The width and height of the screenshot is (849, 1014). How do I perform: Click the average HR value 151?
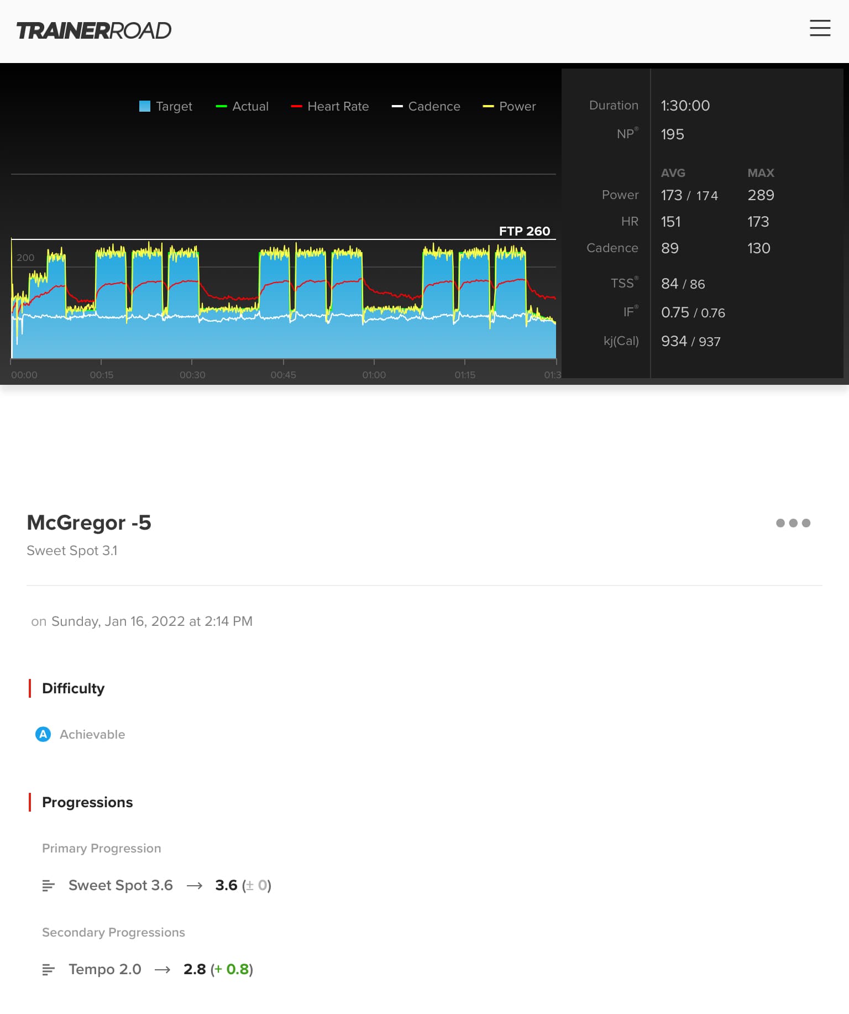(x=671, y=222)
